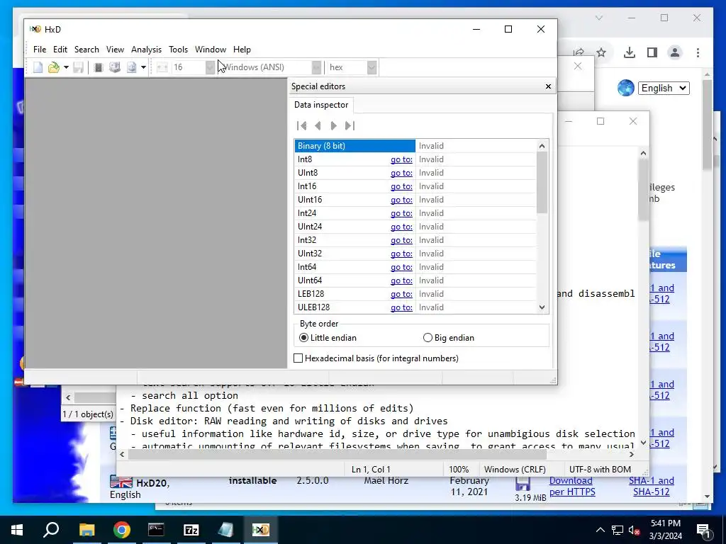Screen dimensions: 726x544
Task: Jump to first byte in Data inspector
Action: click(x=302, y=126)
